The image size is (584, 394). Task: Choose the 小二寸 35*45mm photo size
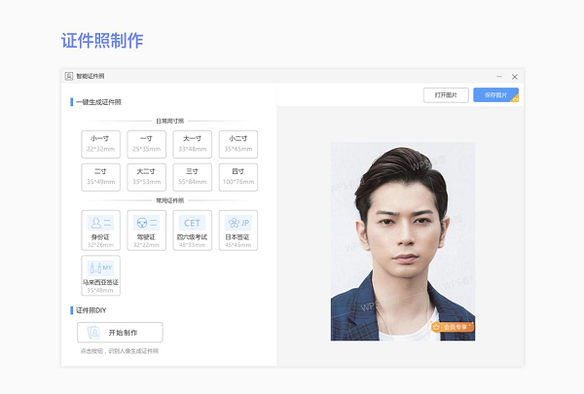(x=238, y=144)
